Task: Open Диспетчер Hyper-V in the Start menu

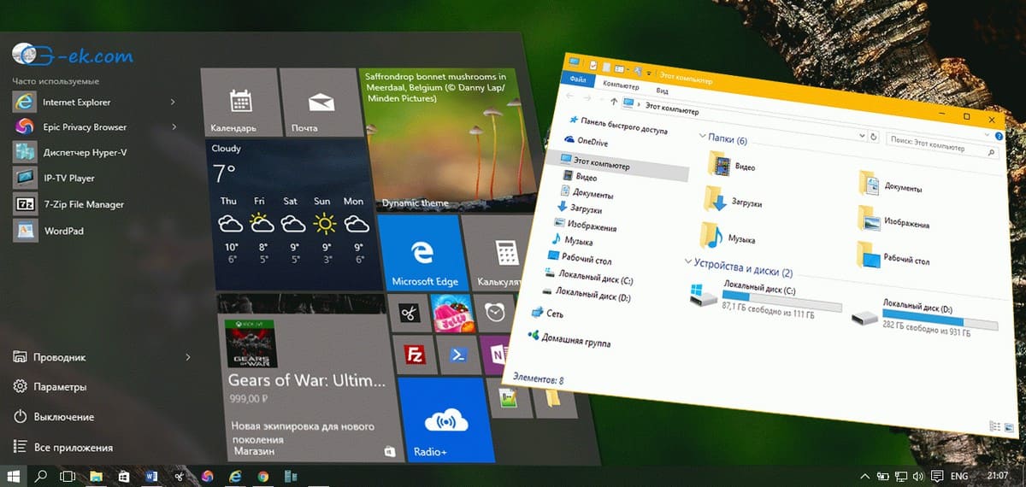Action: 69,152
